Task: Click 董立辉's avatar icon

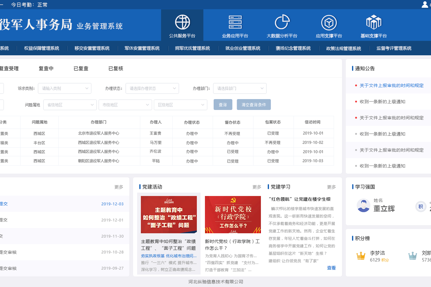Action: [x=363, y=206]
